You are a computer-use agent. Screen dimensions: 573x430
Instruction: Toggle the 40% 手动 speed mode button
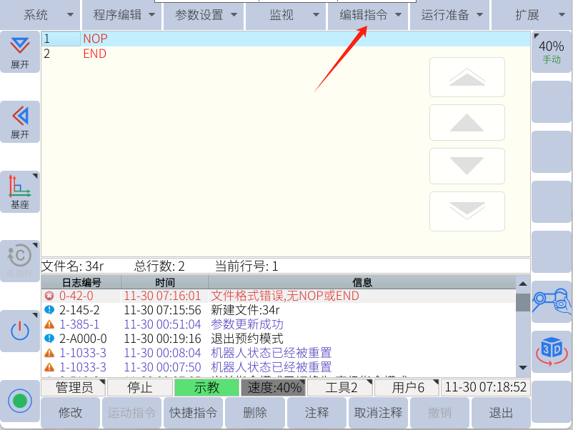552,51
